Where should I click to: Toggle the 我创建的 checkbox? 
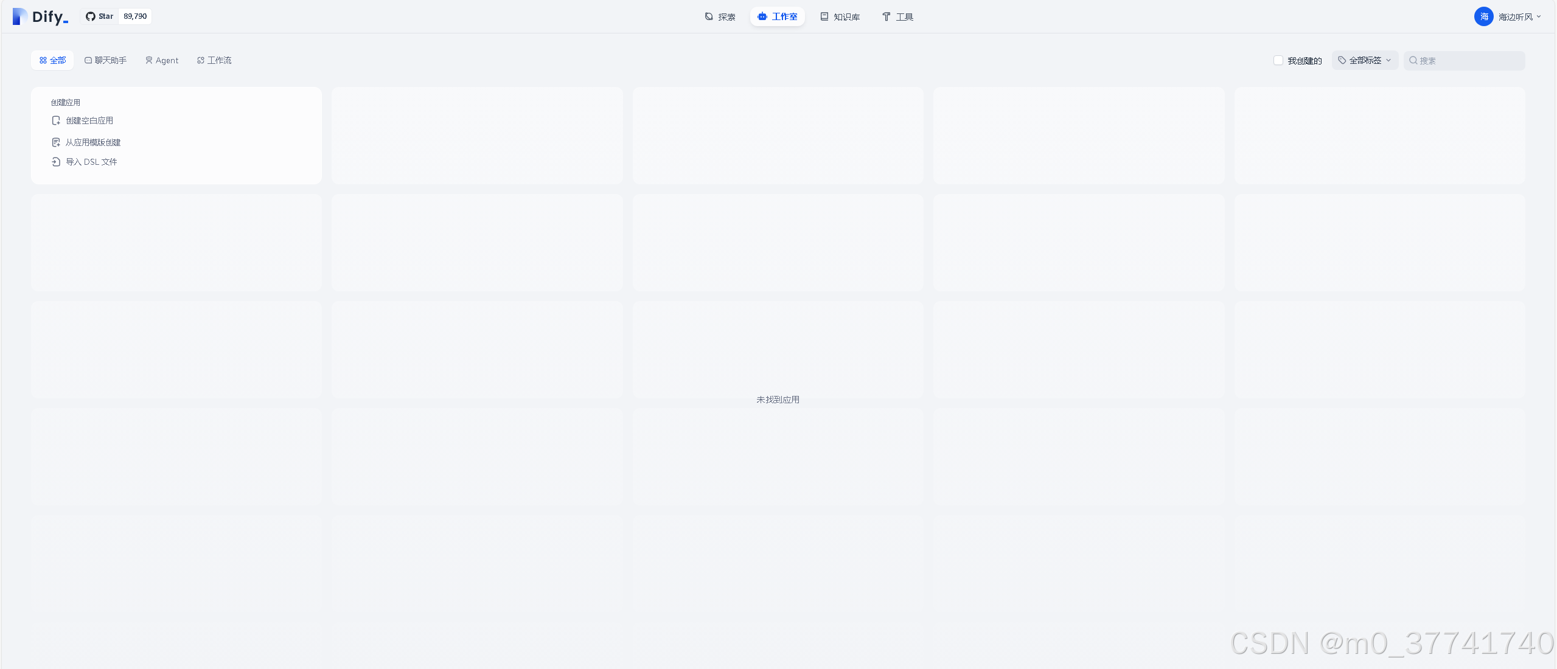1278,60
